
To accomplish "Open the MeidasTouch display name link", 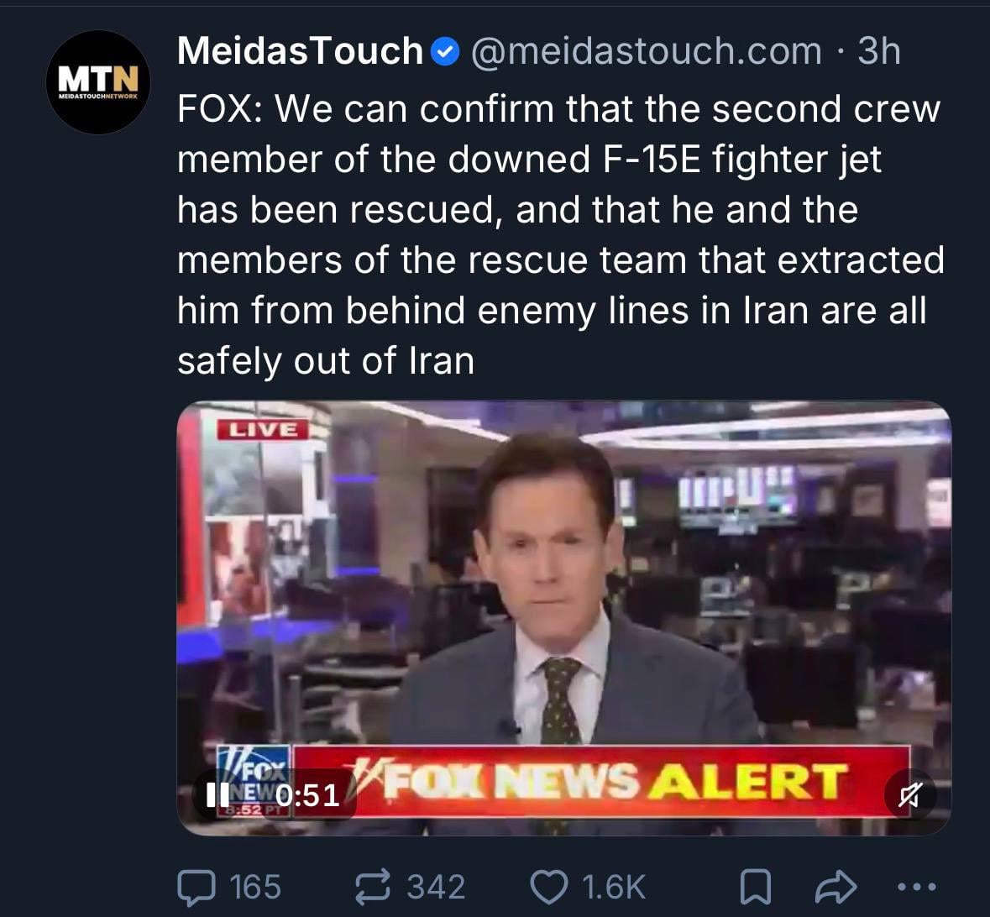I will click(x=300, y=51).
